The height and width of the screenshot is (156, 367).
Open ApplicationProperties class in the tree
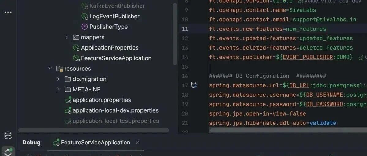pos(110,48)
